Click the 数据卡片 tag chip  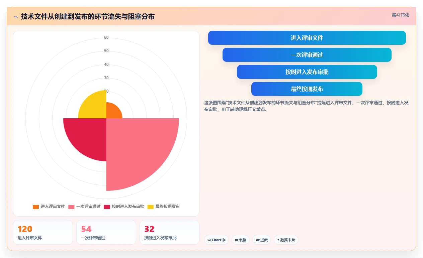[286, 240]
